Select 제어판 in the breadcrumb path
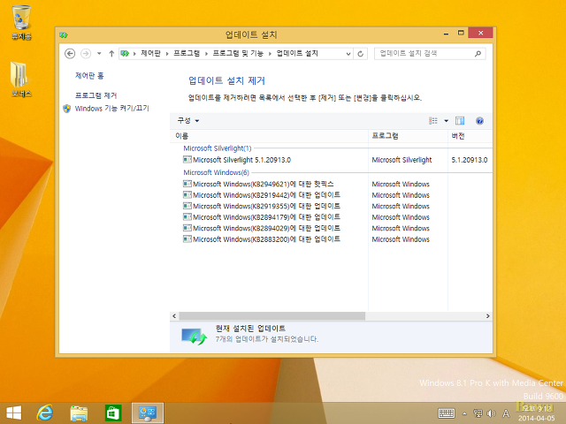 coord(150,53)
